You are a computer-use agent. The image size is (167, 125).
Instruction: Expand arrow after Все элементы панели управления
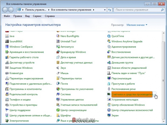(94, 10)
